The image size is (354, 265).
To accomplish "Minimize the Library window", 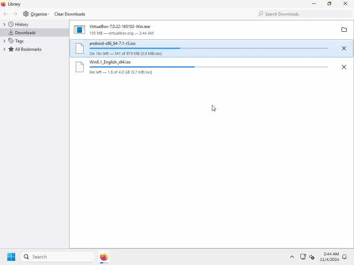I will [314, 3].
